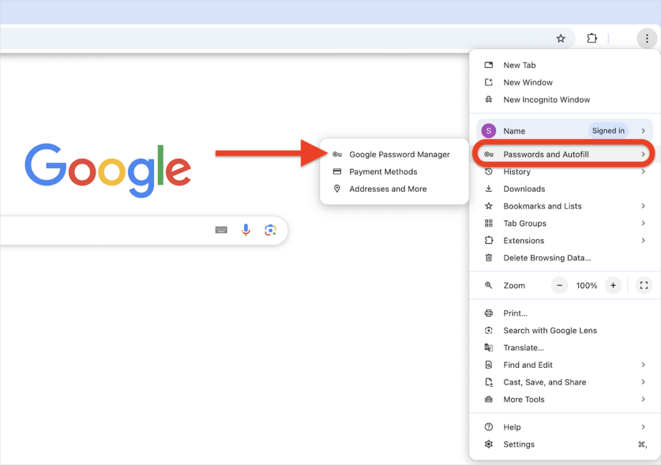661x465 pixels.
Task: Open History from the Chrome menu
Action: (516, 172)
